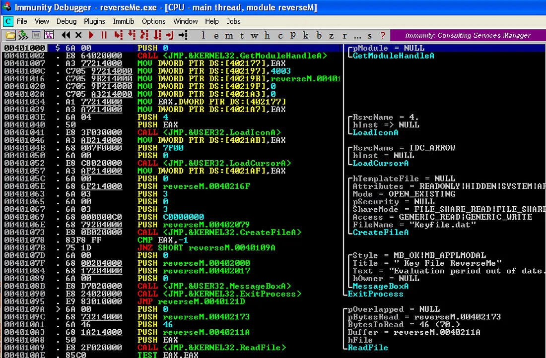The width and height of the screenshot is (546, 358).
Task: Open memory map with 'm' button
Action: [x=229, y=35]
